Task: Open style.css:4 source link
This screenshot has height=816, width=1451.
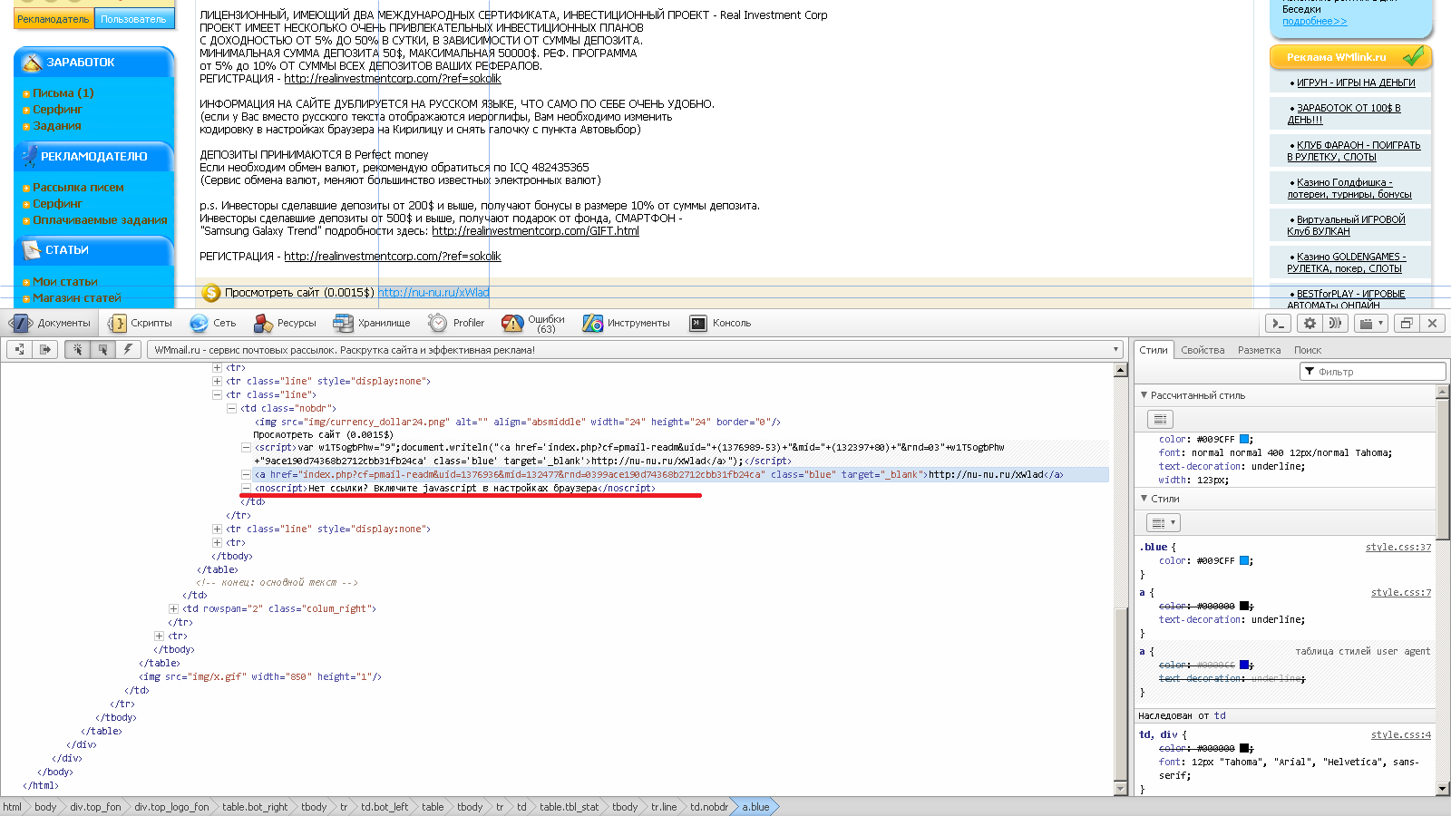Action: click(1400, 735)
